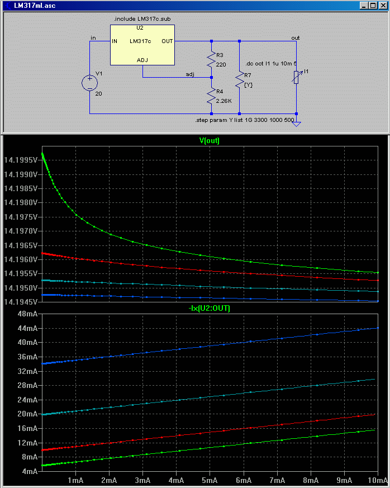Click the ground symbol in the schematic

pyautogui.click(x=296, y=124)
